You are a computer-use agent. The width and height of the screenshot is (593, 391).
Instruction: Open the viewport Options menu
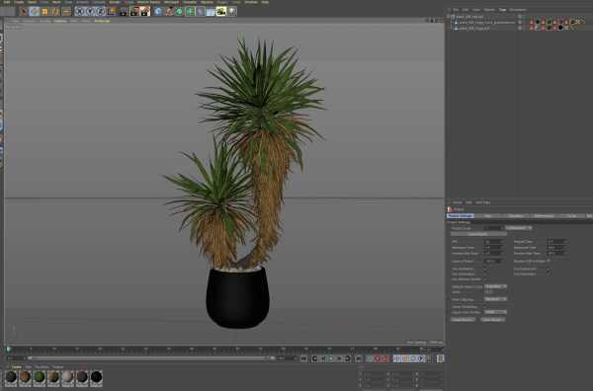60,21
